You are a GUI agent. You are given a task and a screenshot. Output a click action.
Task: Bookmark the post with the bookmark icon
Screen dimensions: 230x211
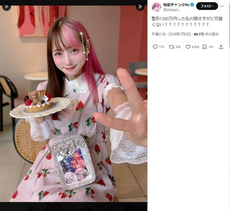pyautogui.click(x=204, y=47)
